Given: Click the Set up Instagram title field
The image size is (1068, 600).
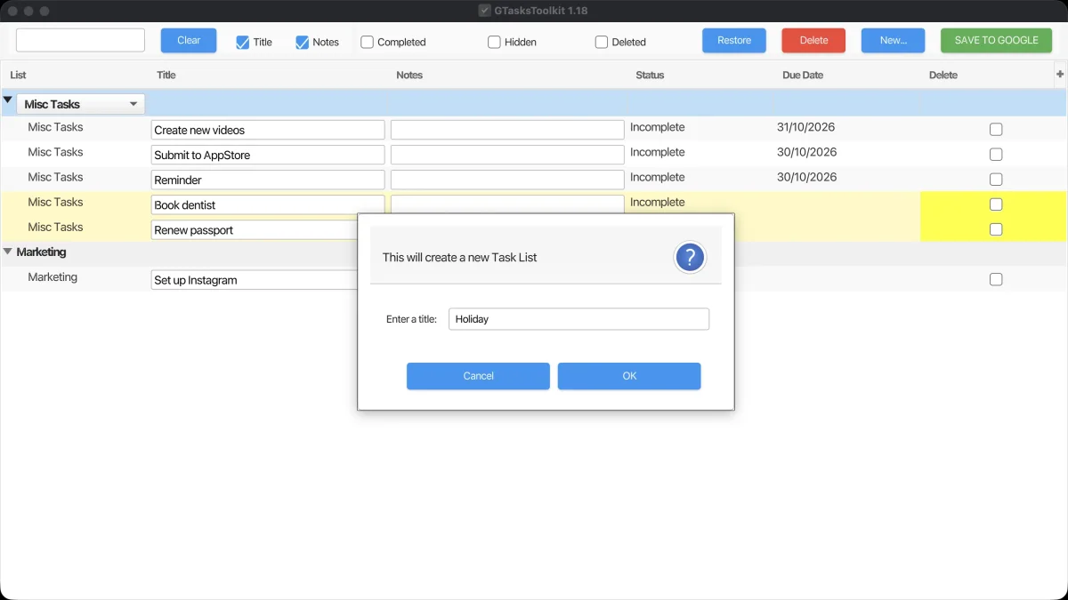Looking at the screenshot, I should coord(255,279).
